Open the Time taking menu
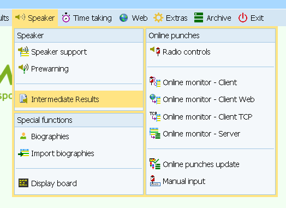Viewport: 286px width, 208px height. tap(87, 18)
